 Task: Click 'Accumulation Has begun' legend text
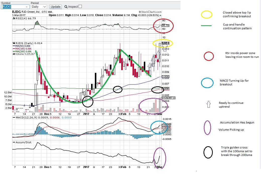point(237,122)
